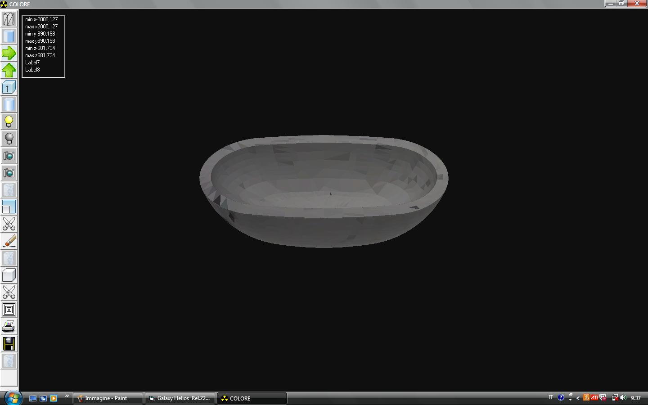
Task: Select the scissors icon below the white cube
Action: click(x=9, y=292)
